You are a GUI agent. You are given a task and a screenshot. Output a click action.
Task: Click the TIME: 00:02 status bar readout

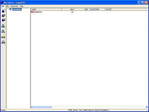(x=73, y=110)
